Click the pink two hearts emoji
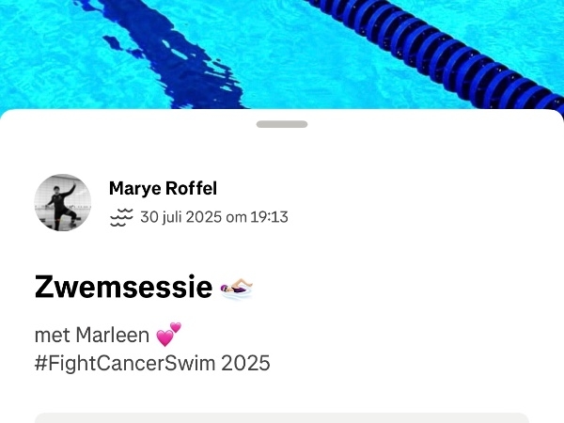Image resolution: width=564 pixels, height=423 pixels. point(168,335)
